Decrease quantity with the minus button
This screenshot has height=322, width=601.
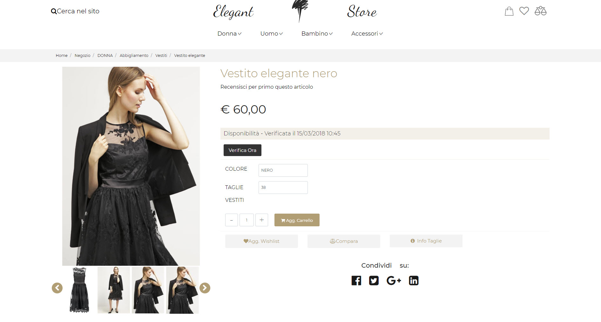[x=232, y=220]
